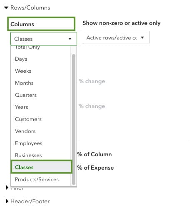194x212 pixels.
Task: Open the Active rows/active columns dropdown
Action: pos(116,37)
